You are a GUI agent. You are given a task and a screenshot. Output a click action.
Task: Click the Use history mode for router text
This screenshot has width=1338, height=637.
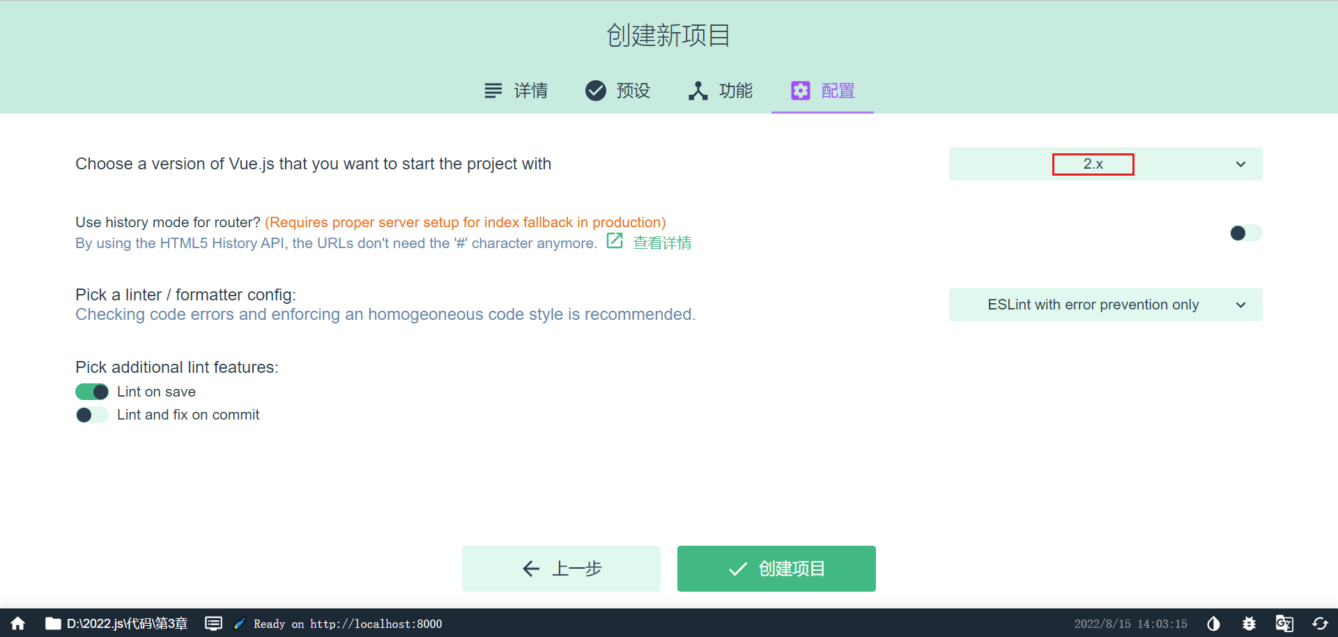click(168, 222)
